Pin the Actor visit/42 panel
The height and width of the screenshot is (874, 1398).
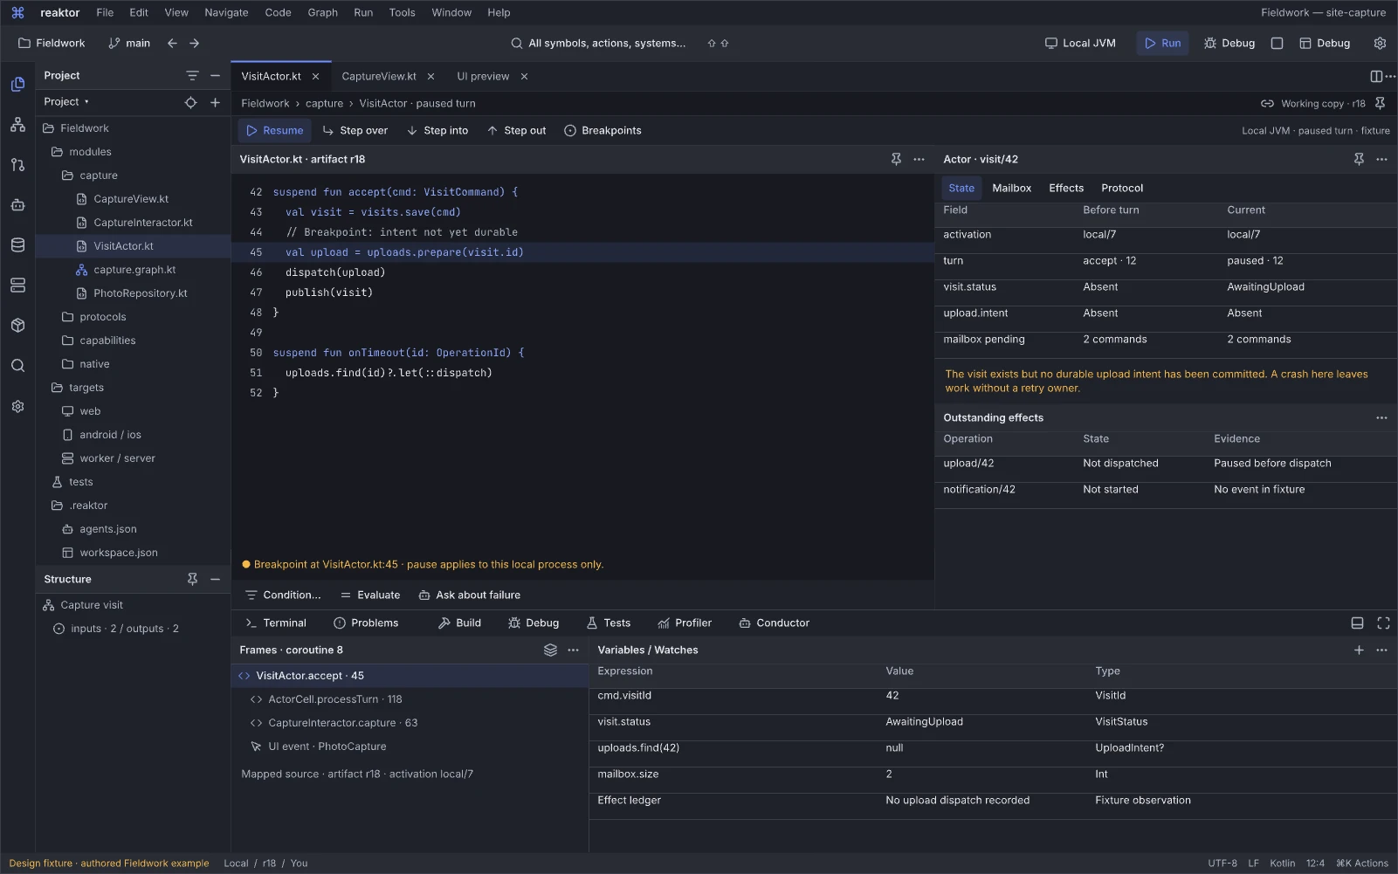(1359, 159)
